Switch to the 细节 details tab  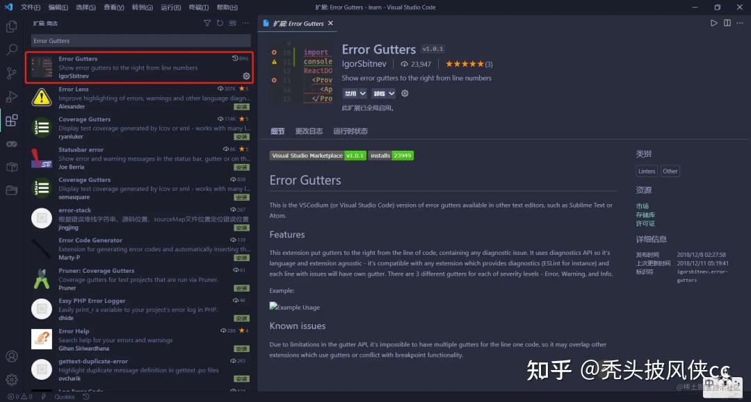tap(277, 131)
